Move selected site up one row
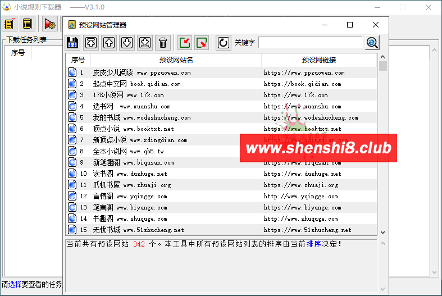Image resolution: width=442 pixels, height=296 pixels. coord(109,43)
